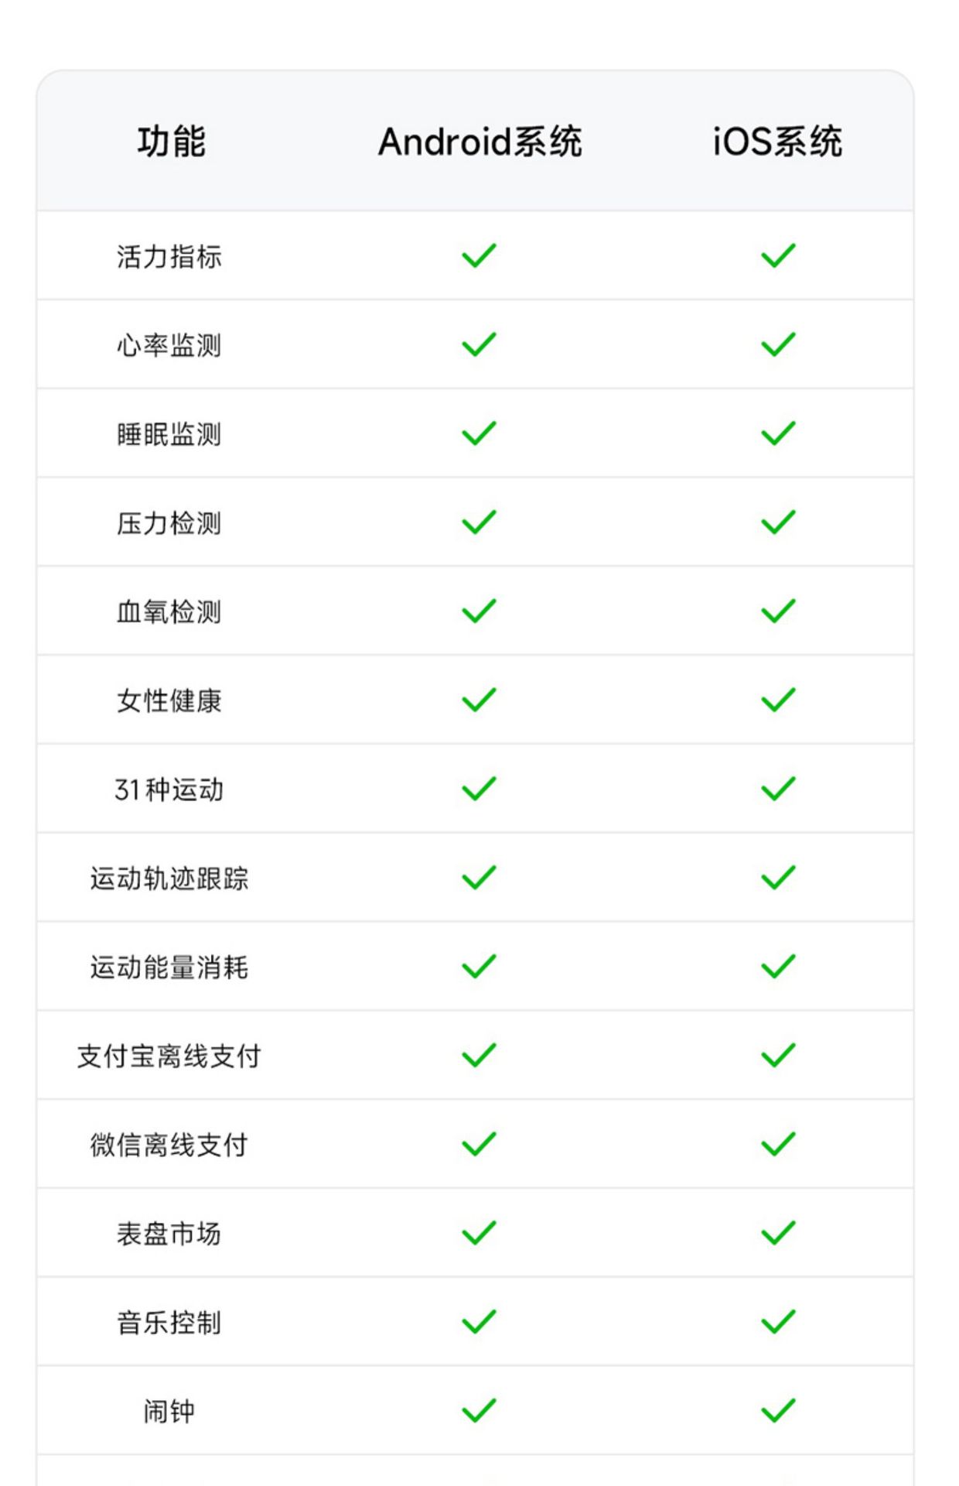Viewport: 959px width, 1486px height.
Task: Click the 心率监测 feature label
Action: 169,345
